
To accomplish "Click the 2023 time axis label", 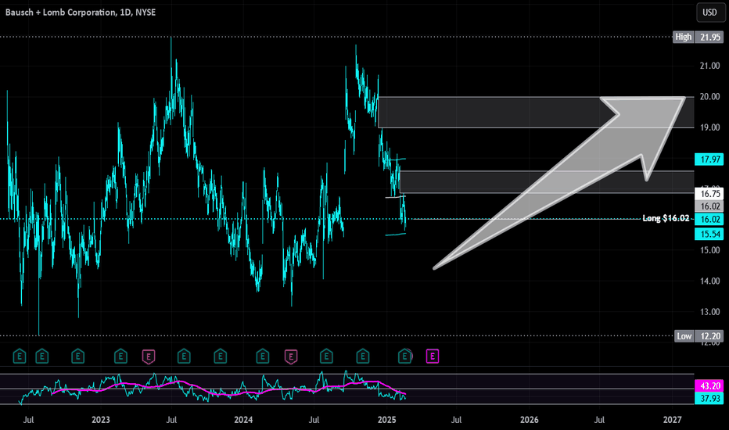I will 100,420.
